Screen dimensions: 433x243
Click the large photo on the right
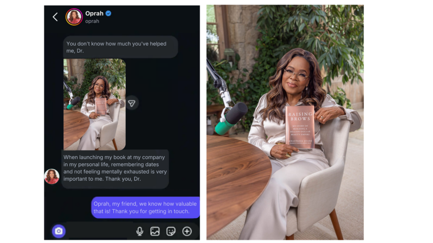click(x=285, y=122)
